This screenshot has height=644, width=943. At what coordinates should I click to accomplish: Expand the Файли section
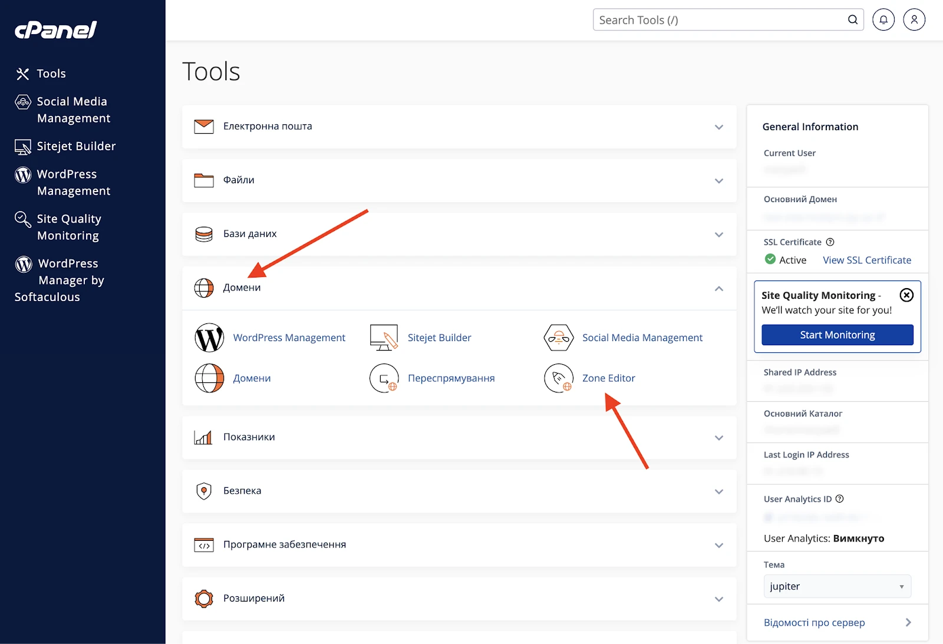pos(719,181)
